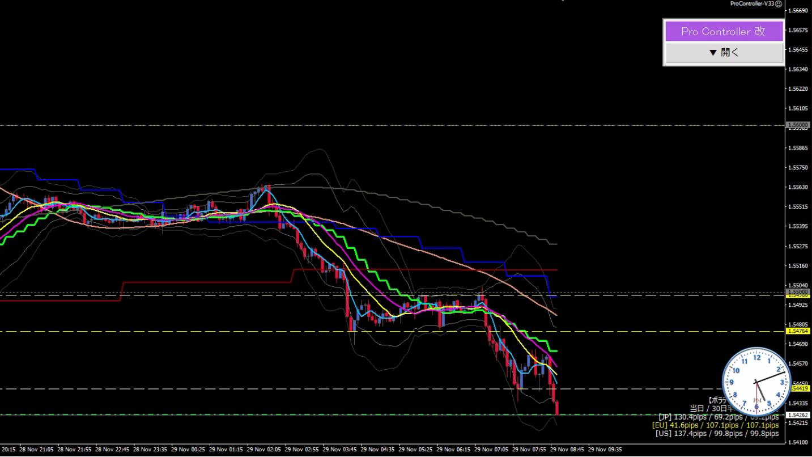This screenshot has width=812, height=457.
Task: Click the 29 Nov 09:35 time label
Action: tap(605, 449)
